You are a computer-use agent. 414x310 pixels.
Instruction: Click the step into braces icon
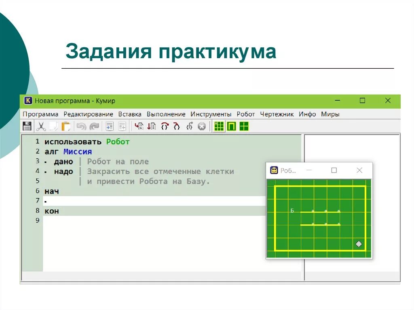pos(177,126)
